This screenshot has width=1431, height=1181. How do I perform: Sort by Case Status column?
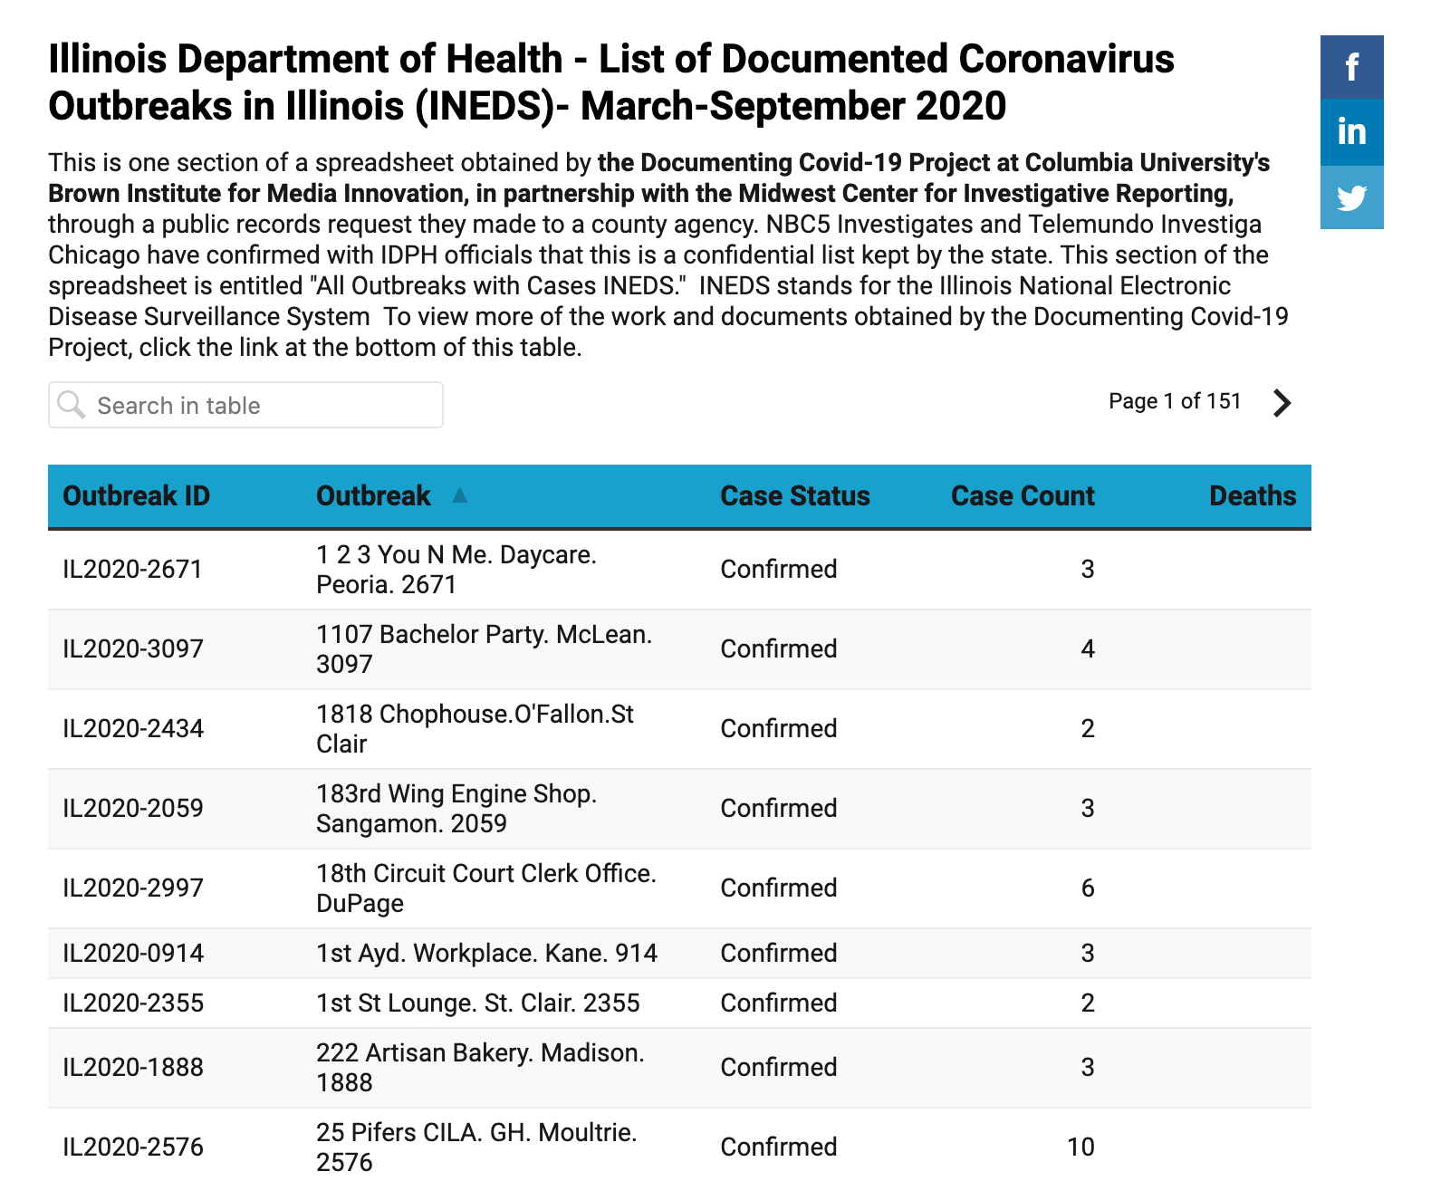[794, 495]
